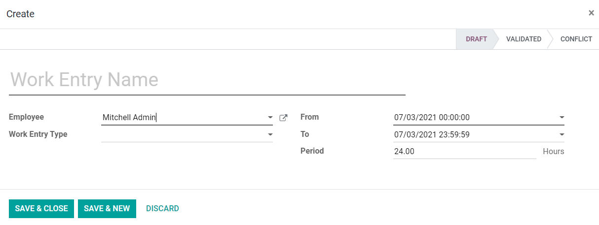
Task: Click into the Employee text field
Action: point(183,118)
